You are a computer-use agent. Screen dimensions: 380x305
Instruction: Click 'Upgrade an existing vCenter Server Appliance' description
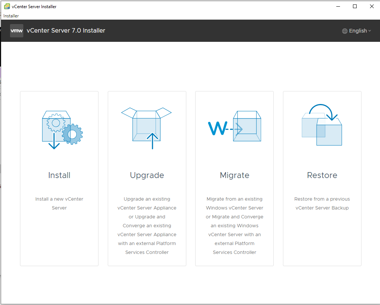[x=147, y=226]
